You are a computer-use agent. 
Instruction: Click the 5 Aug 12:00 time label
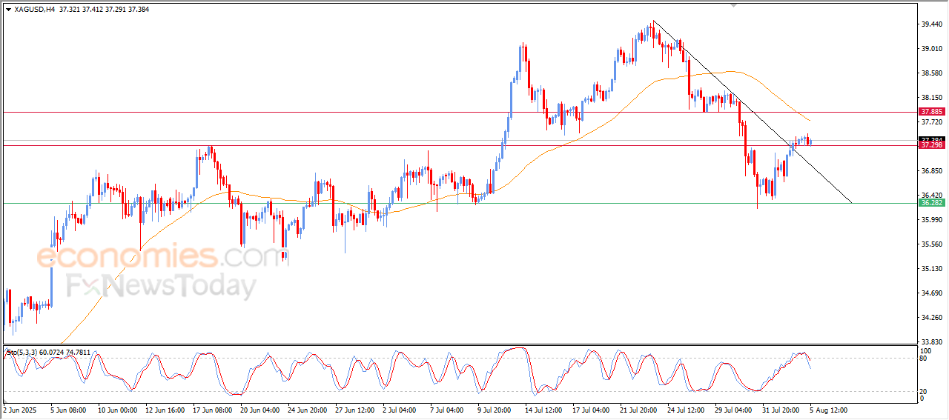click(827, 409)
